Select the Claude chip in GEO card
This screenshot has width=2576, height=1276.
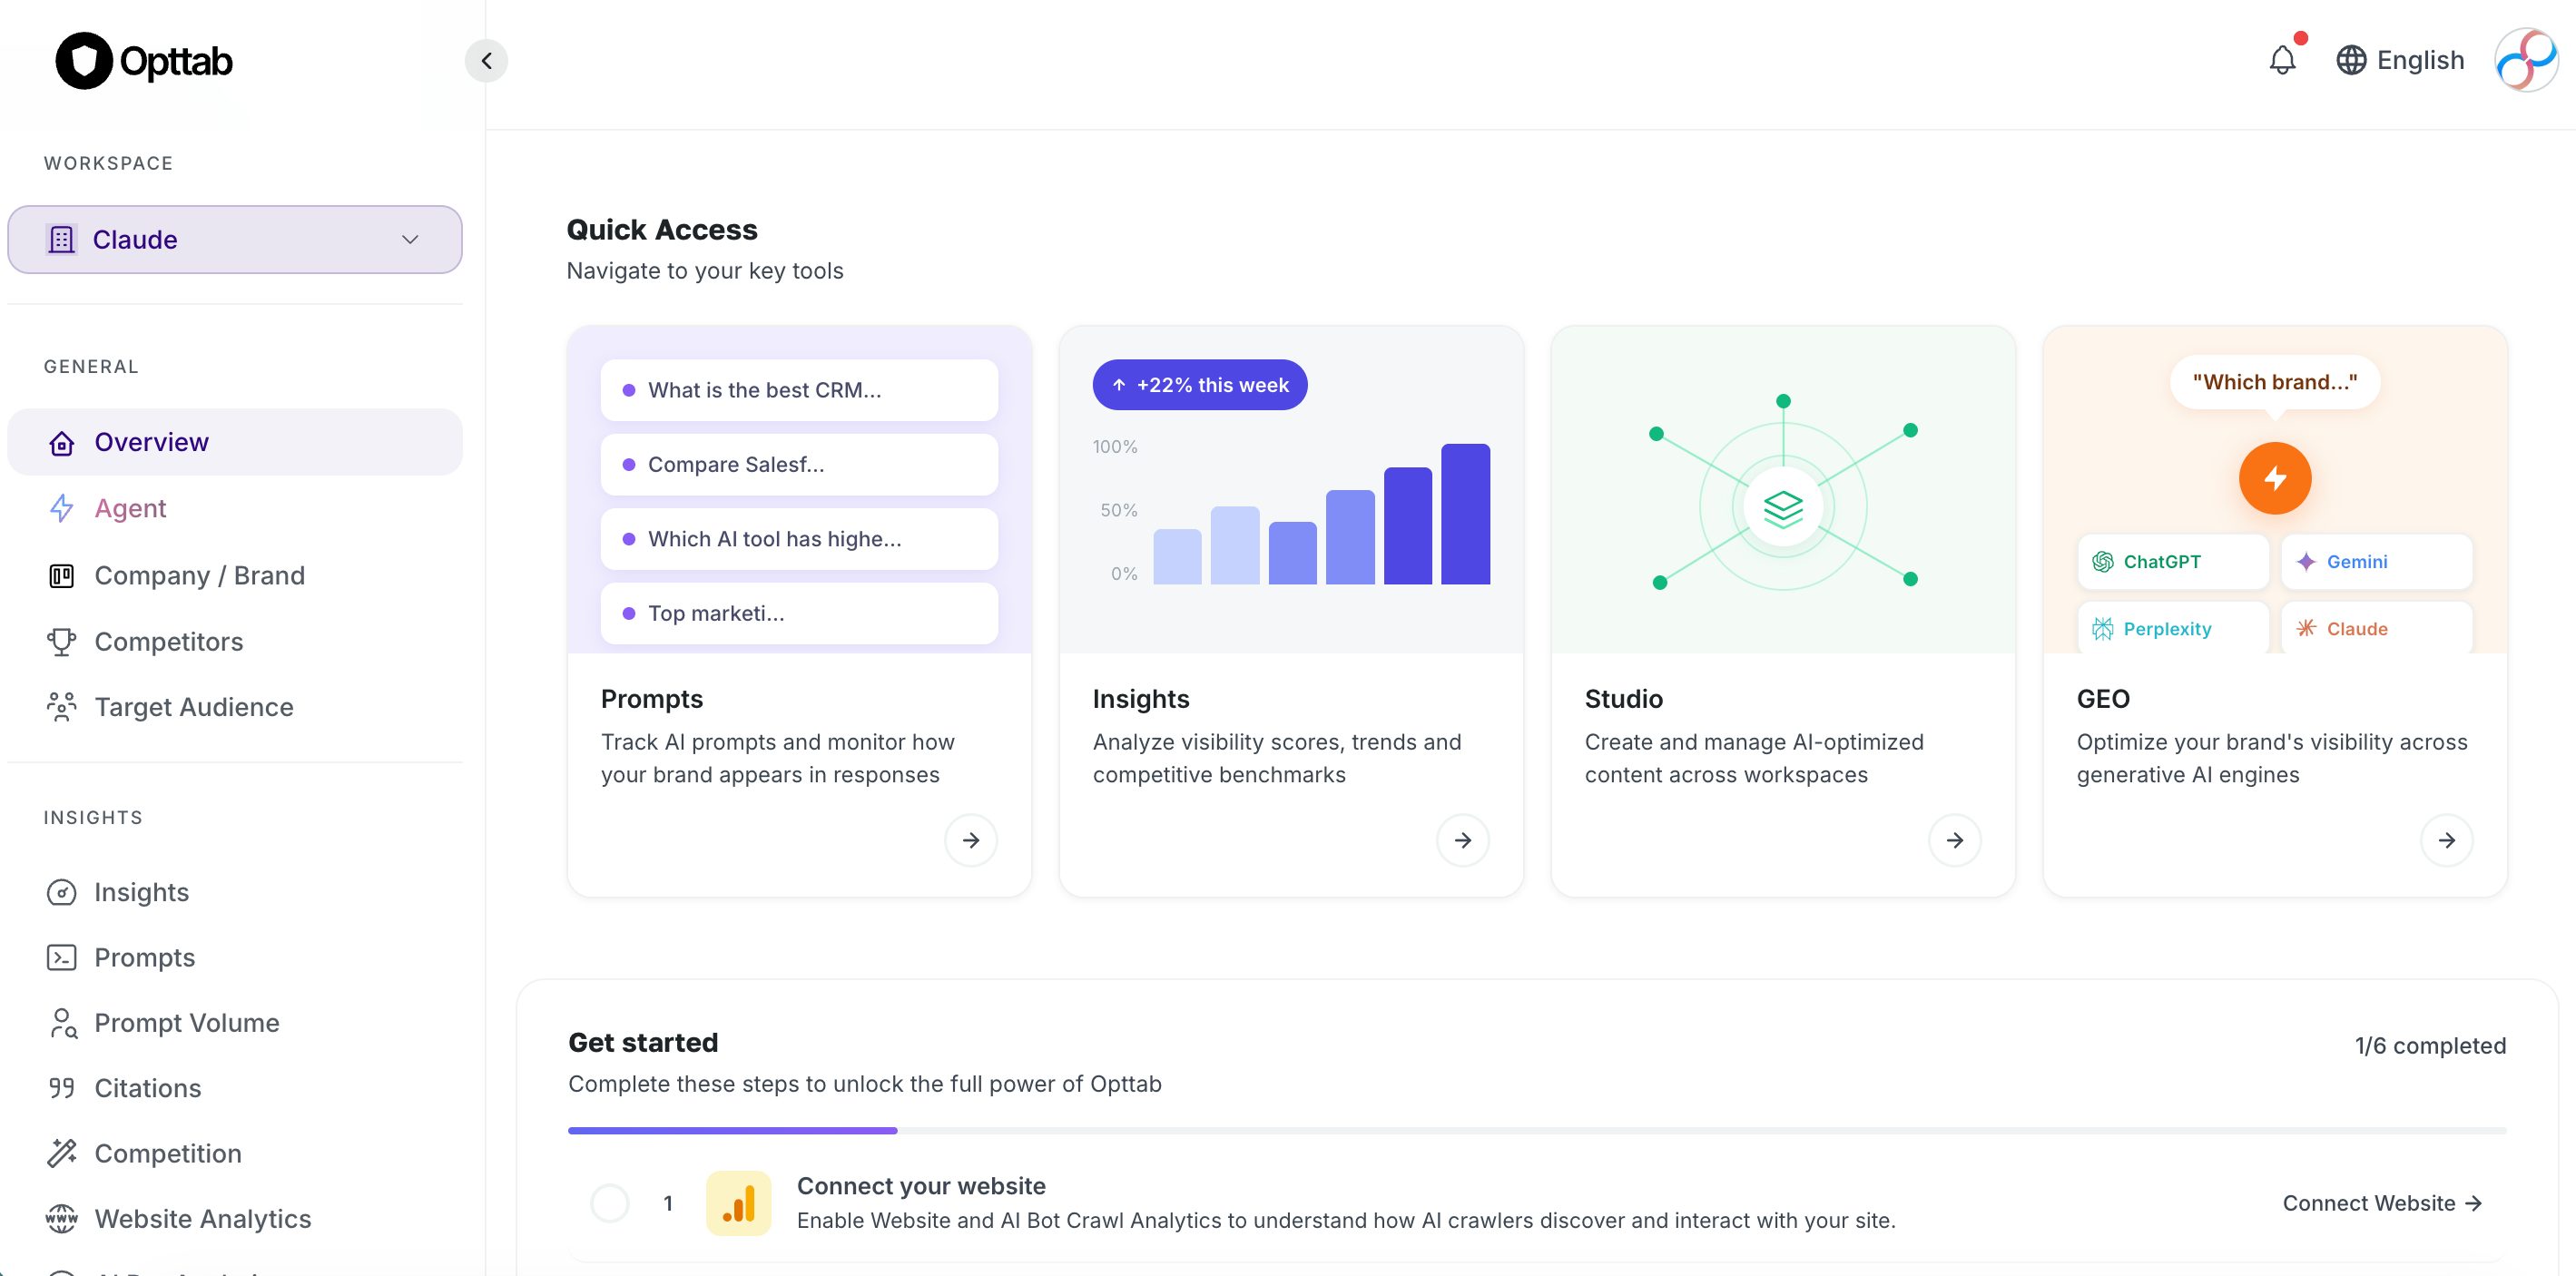click(2375, 628)
